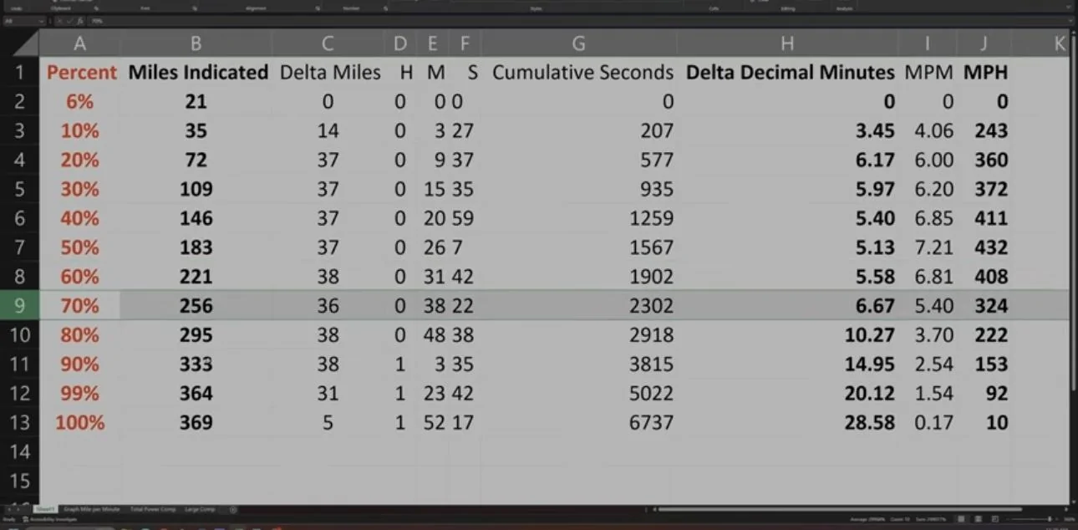Click the horizontal scrollbar left arrow
Screen dimensions: 1078x530
click(654, 509)
